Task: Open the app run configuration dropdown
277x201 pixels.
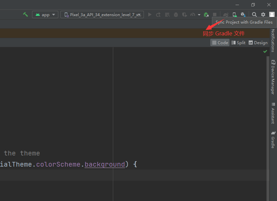Action: pyautogui.click(x=45, y=15)
